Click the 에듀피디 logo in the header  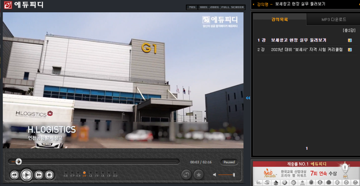pyautogui.click(x=23, y=5)
